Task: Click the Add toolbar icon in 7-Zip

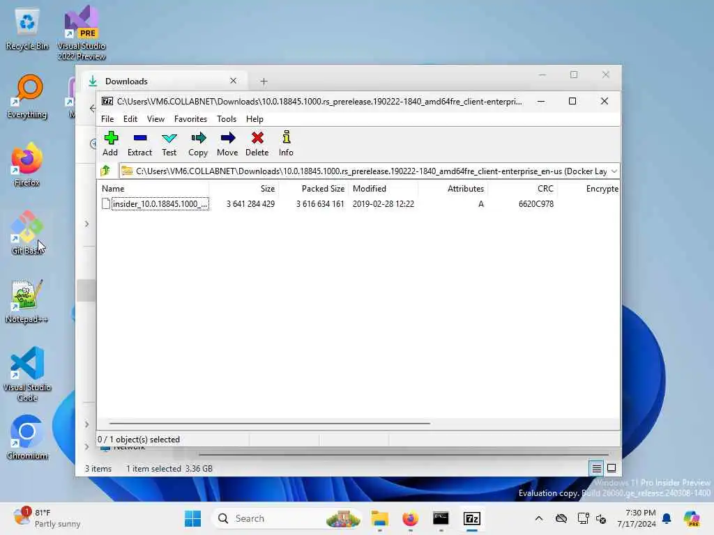Action: click(110, 144)
